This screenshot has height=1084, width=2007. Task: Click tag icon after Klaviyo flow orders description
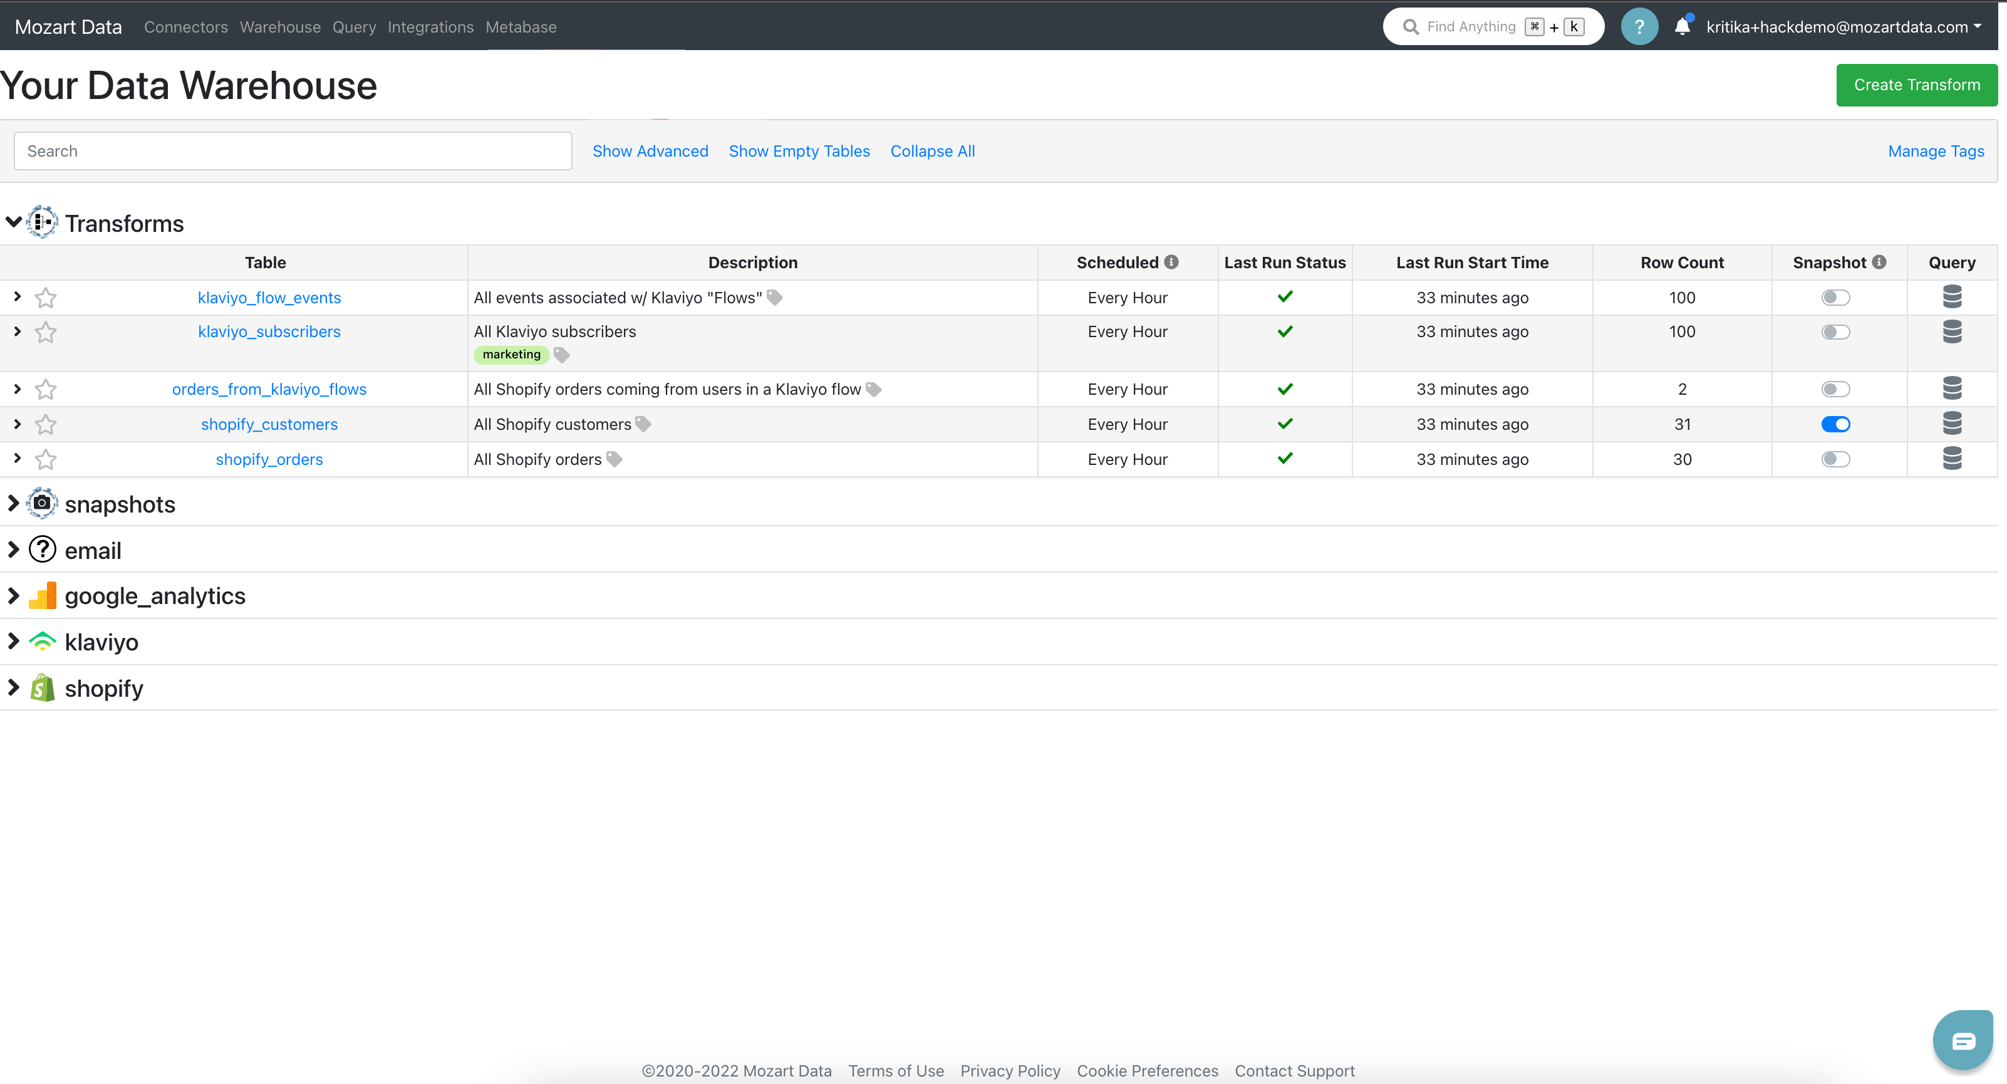point(873,389)
